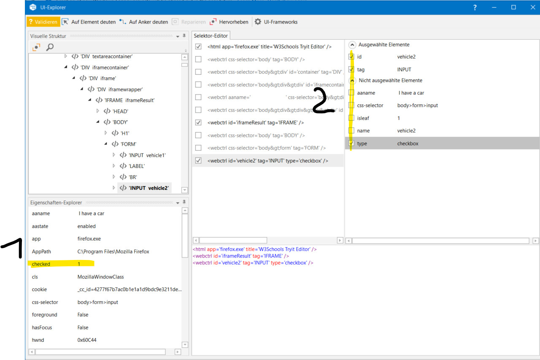This screenshot has width=540, height=360.
Task: Collapse the Nicht ausgewählte Elemente section
Action: (x=352, y=80)
